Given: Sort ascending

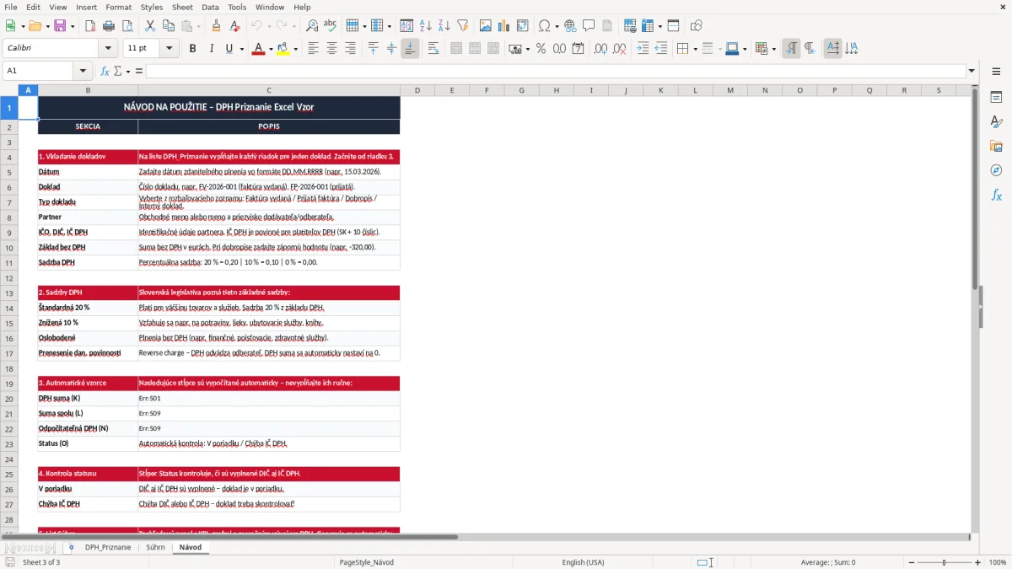Looking at the screenshot, I should tap(426, 26).
